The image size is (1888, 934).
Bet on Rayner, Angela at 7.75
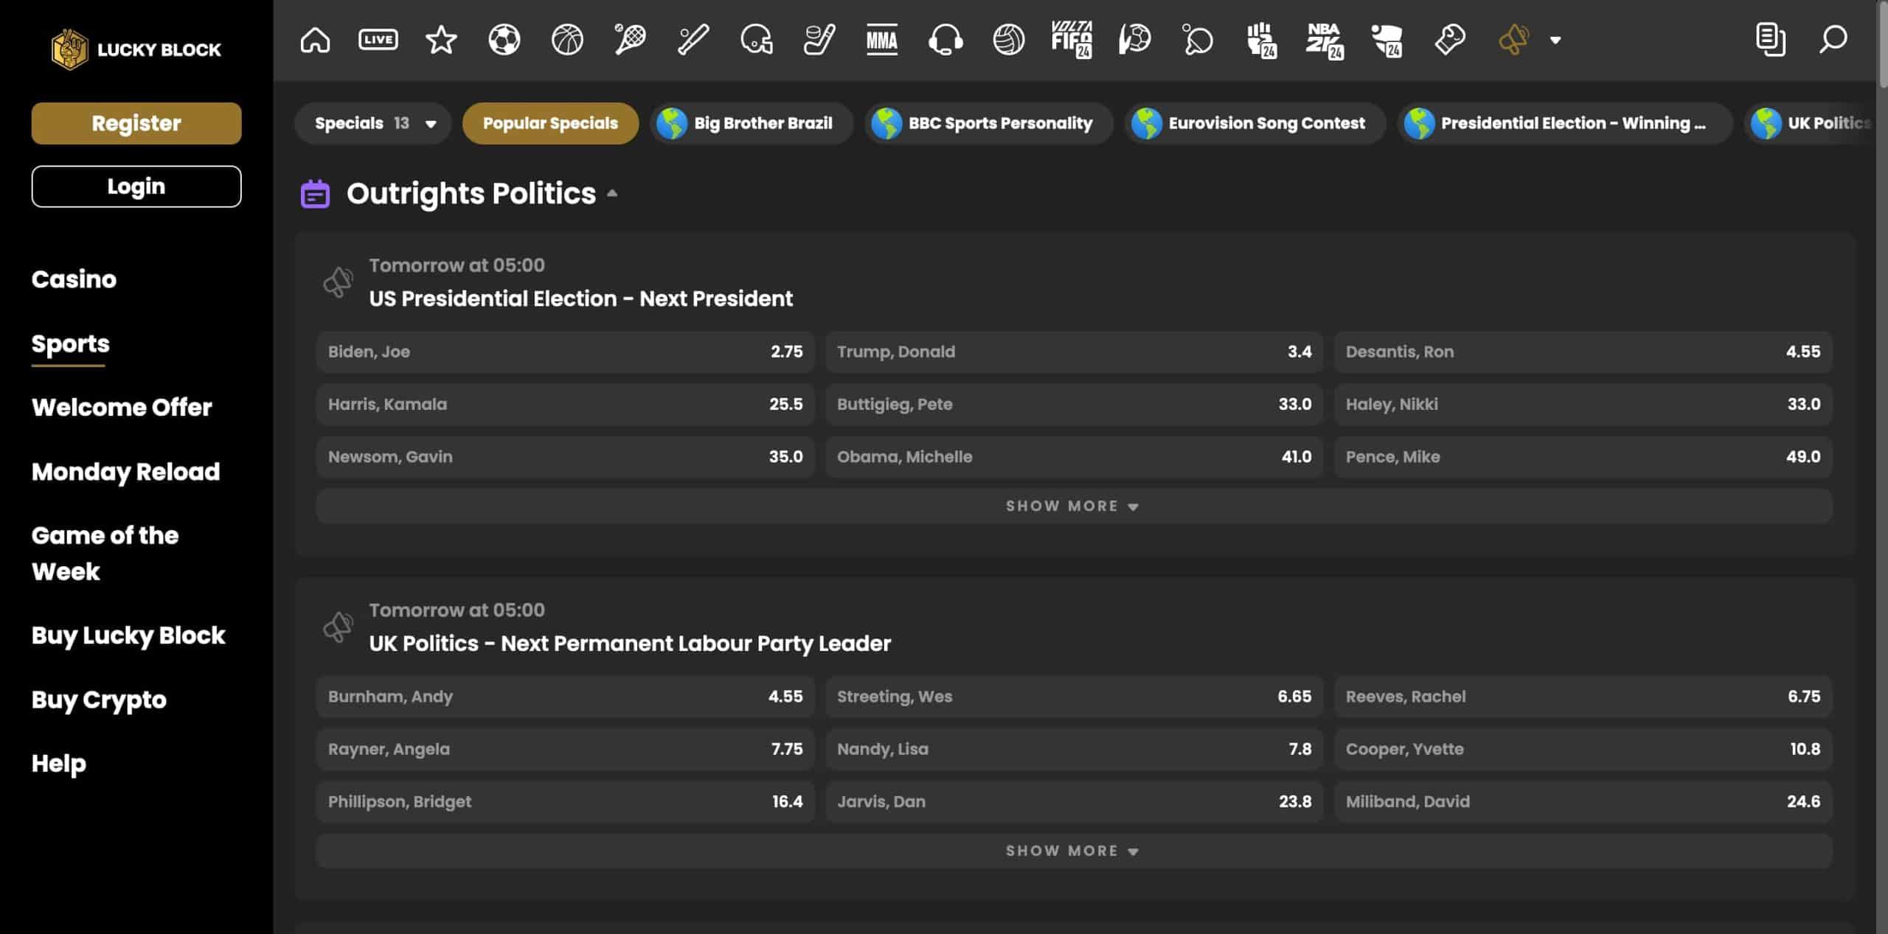point(566,749)
